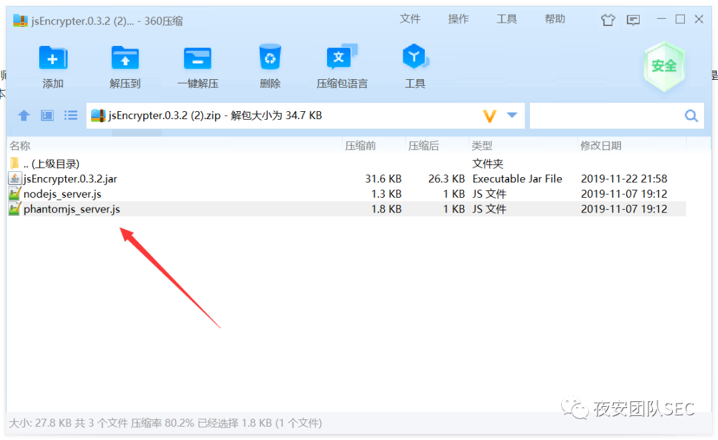Minimize the 360压缩 window
The height and width of the screenshot is (440, 718).
point(661,19)
